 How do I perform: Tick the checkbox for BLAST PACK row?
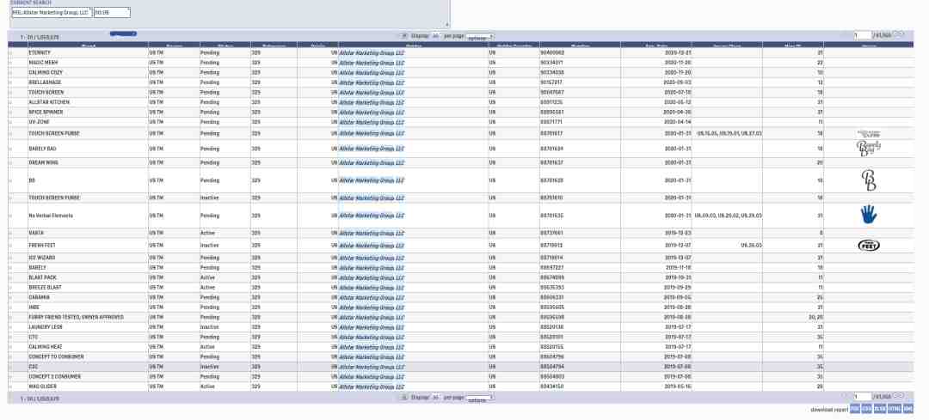point(10,277)
